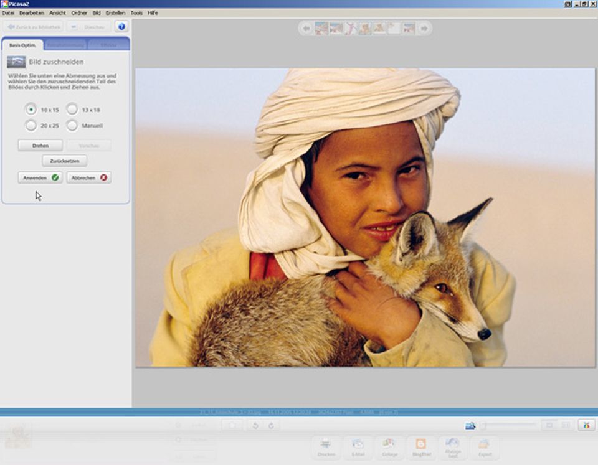Open the Tools menu

pos(136,13)
